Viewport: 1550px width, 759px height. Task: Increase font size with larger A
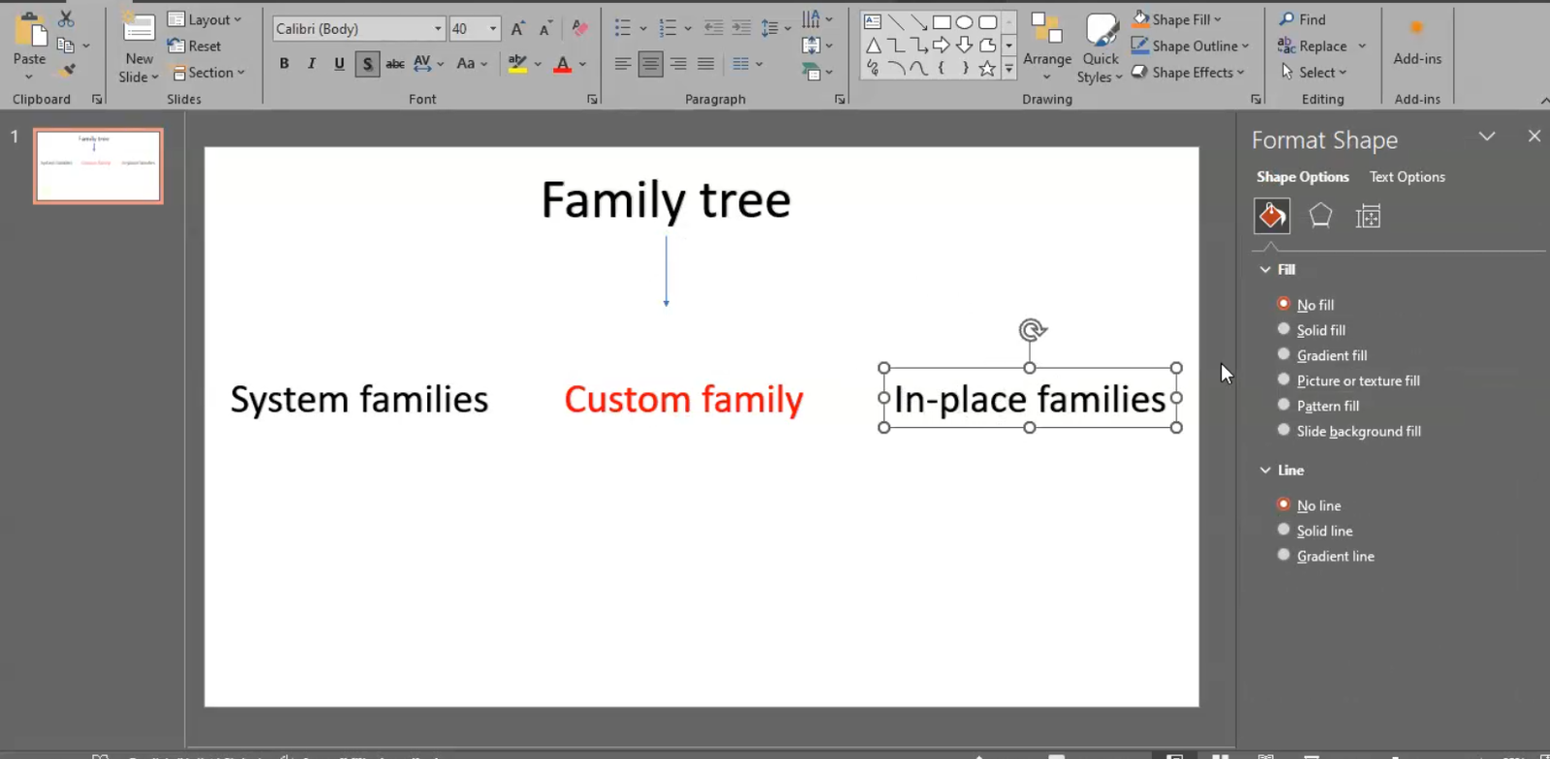(x=518, y=29)
